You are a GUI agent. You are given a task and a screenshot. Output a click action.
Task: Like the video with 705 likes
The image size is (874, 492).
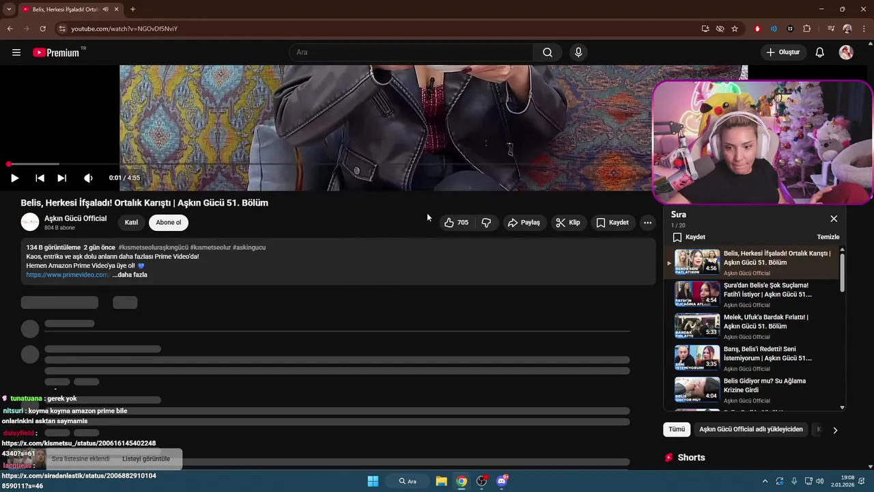(x=456, y=223)
